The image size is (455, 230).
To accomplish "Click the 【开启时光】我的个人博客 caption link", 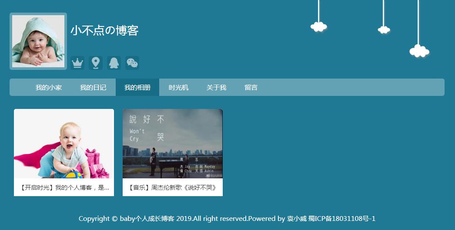I will click(x=64, y=187).
